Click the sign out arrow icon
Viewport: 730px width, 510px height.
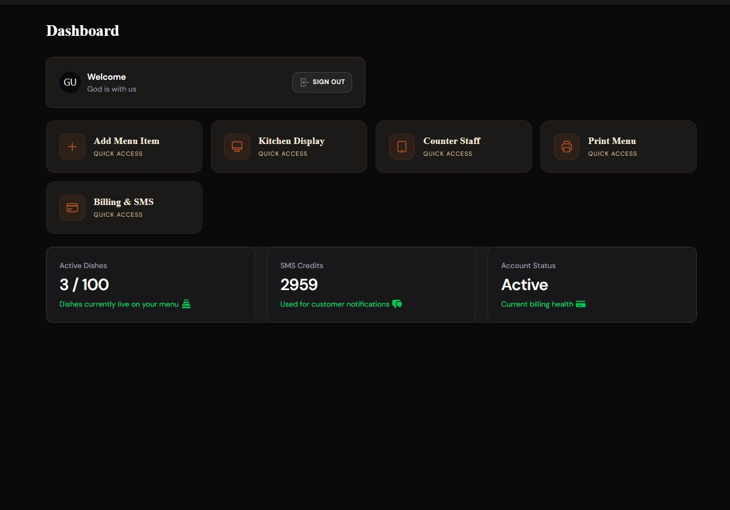pyautogui.click(x=305, y=82)
